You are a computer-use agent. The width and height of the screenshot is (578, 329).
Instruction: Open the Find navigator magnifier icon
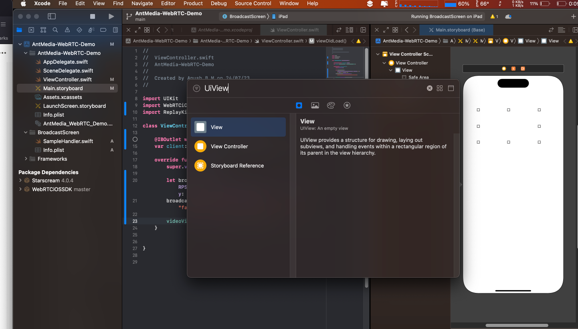(55, 30)
